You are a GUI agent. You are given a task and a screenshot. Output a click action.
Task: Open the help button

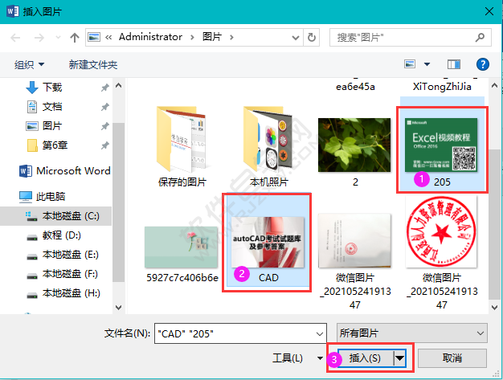tap(482, 64)
